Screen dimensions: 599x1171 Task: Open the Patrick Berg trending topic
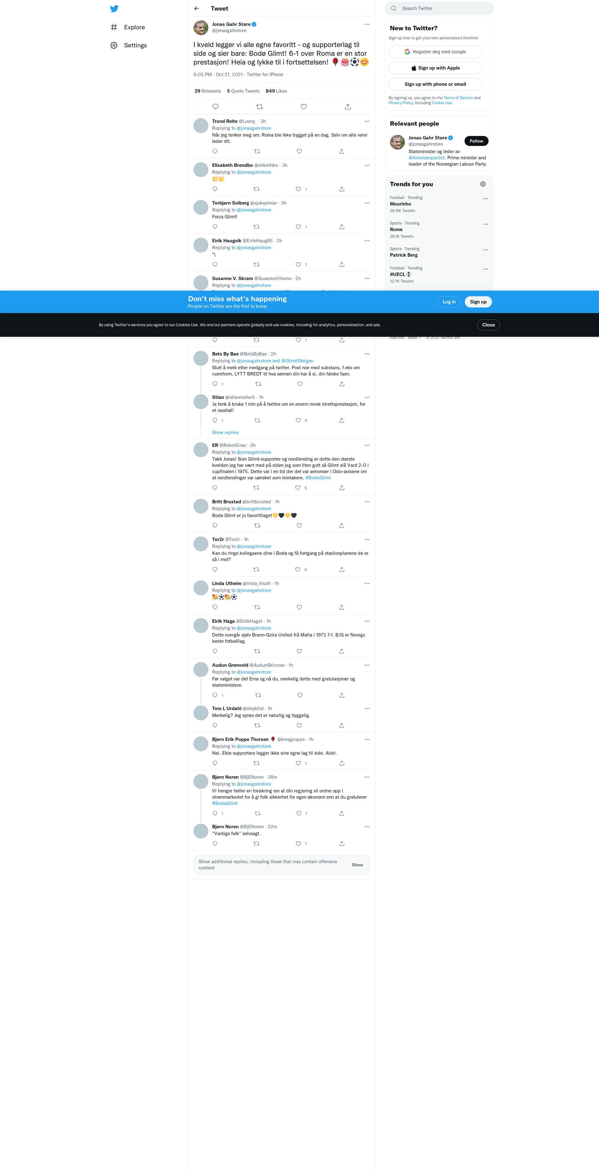coord(403,255)
